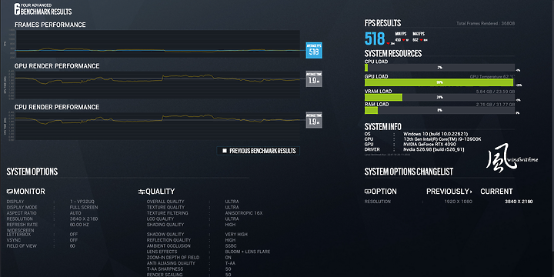Click the red down arrow beside 518 FPS

pos(389,43)
